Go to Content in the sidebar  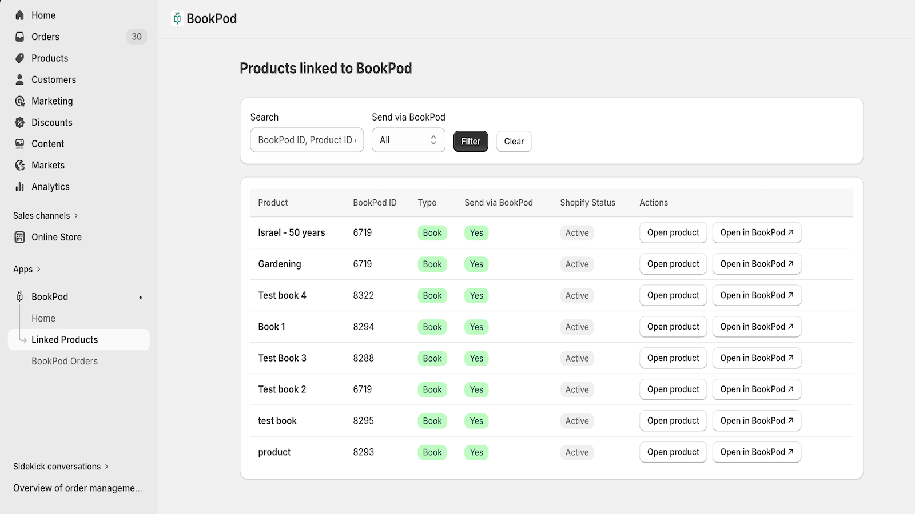48,144
